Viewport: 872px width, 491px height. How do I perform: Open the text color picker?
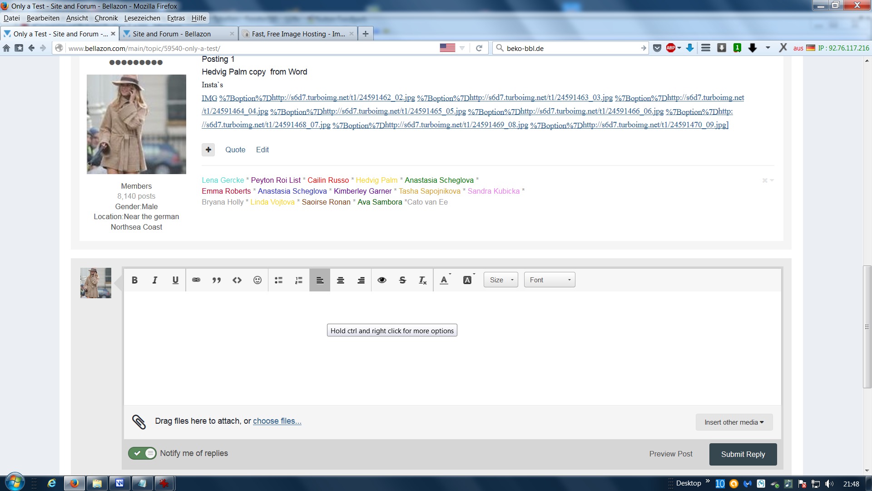pyautogui.click(x=445, y=280)
